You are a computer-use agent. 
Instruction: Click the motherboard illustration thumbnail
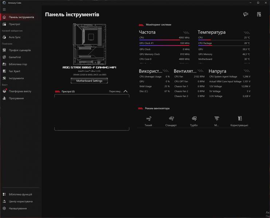pyautogui.click(x=89, y=44)
